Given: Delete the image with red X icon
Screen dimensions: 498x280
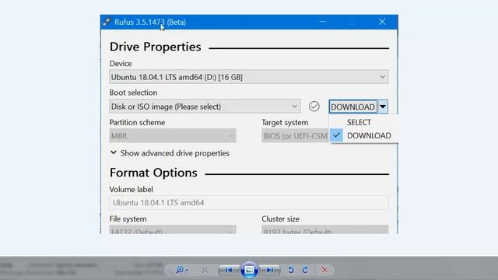Looking at the screenshot, I should pos(324,270).
